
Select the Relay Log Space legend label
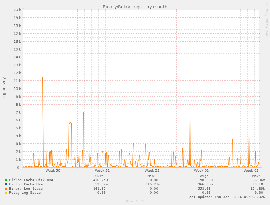[25, 193]
